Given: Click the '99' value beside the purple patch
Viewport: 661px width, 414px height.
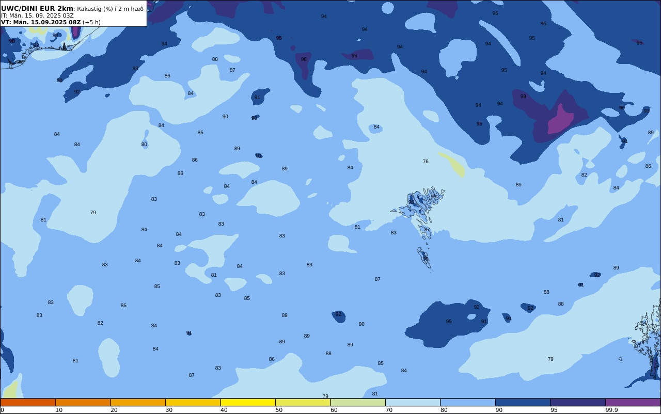Looking at the screenshot, I should [x=523, y=97].
